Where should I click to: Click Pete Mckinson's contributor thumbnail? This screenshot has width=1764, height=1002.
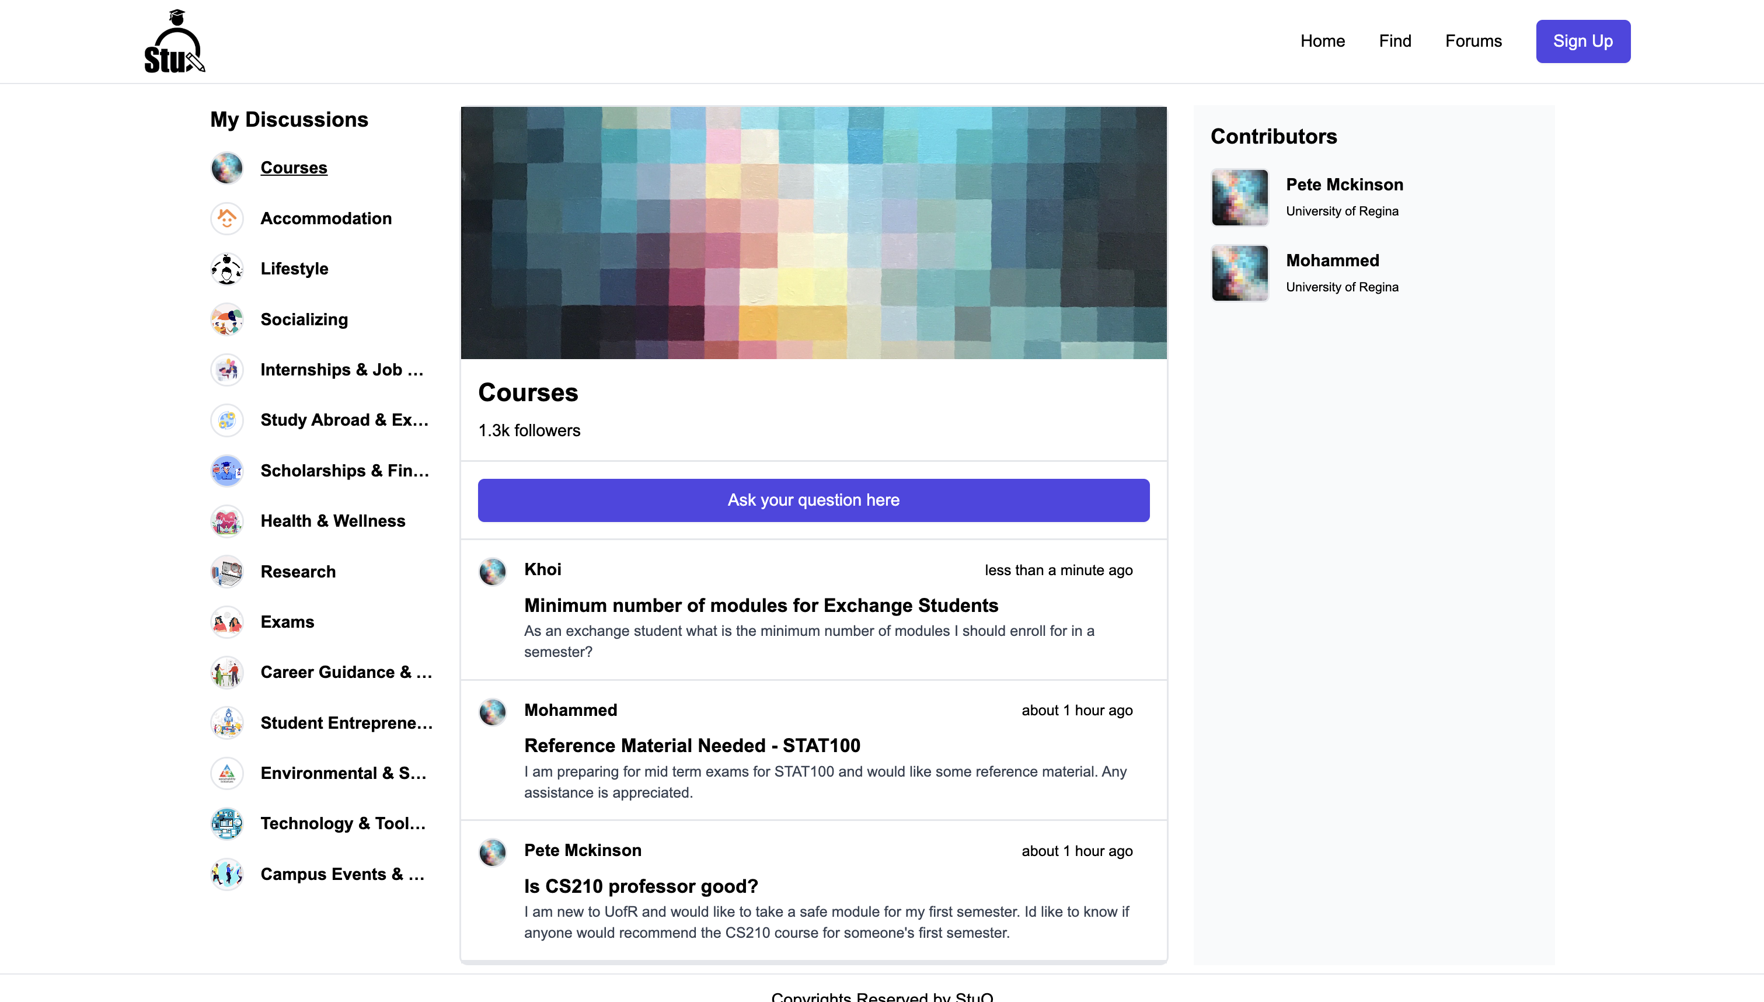point(1239,197)
